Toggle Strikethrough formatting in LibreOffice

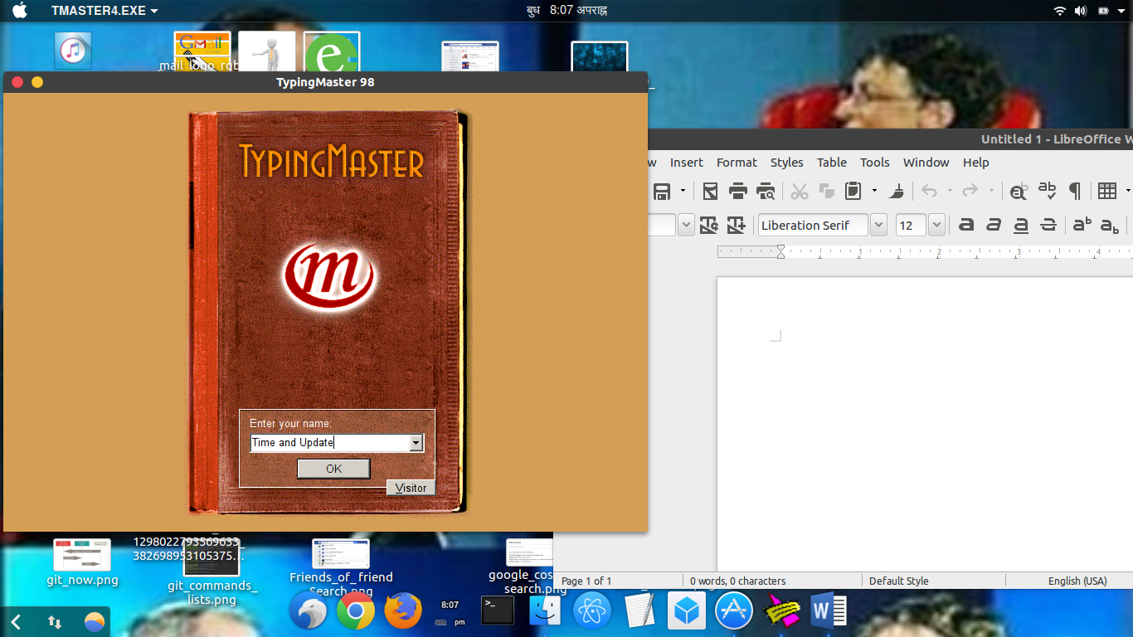pyautogui.click(x=1048, y=225)
